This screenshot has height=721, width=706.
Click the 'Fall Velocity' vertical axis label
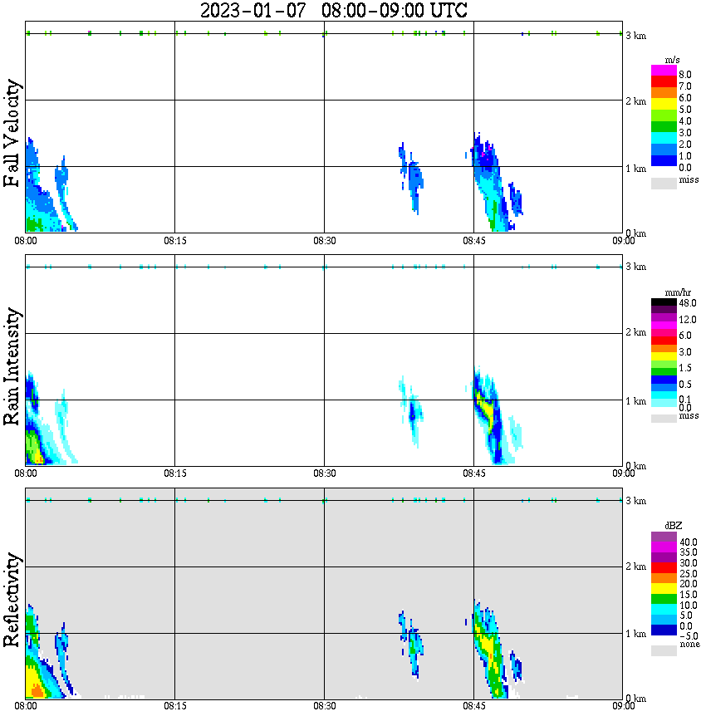tap(12, 133)
